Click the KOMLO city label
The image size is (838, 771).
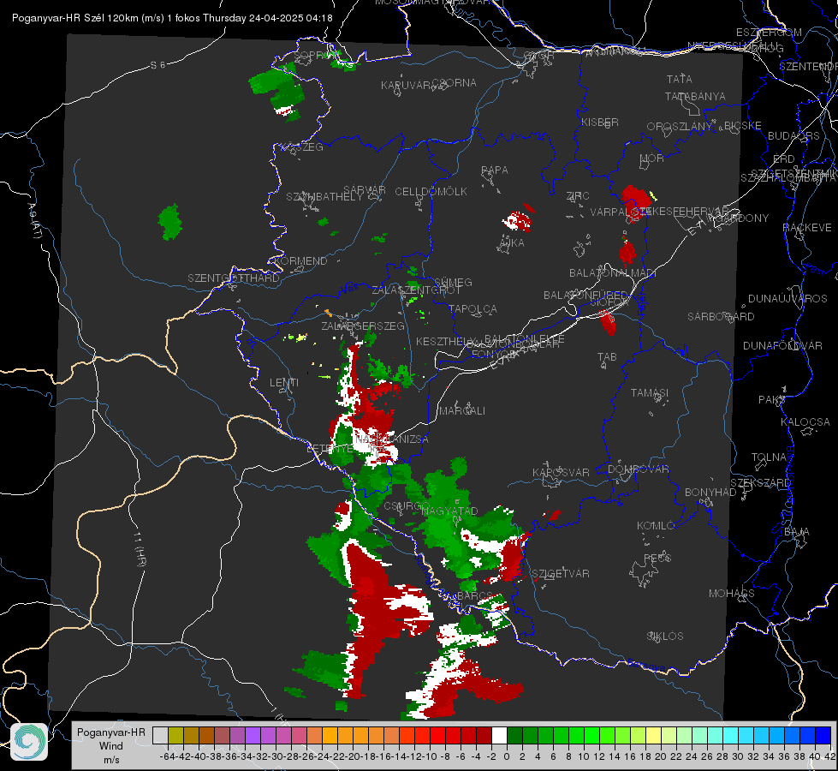(656, 526)
